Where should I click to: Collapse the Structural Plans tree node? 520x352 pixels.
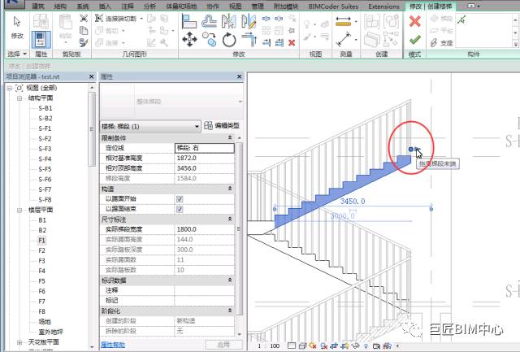click(x=19, y=98)
